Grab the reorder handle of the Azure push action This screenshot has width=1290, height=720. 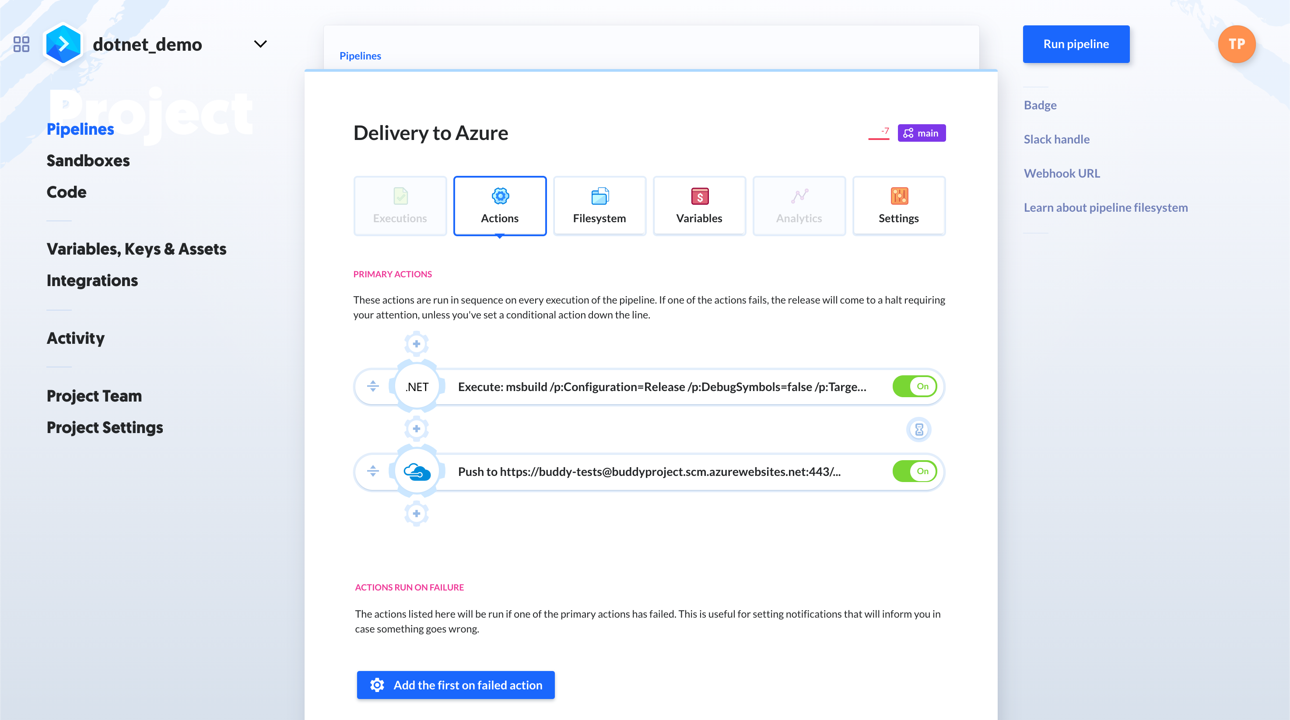pyautogui.click(x=372, y=472)
